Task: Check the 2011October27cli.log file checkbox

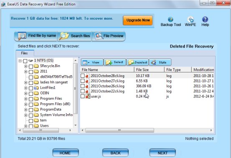Action: coord(83,81)
